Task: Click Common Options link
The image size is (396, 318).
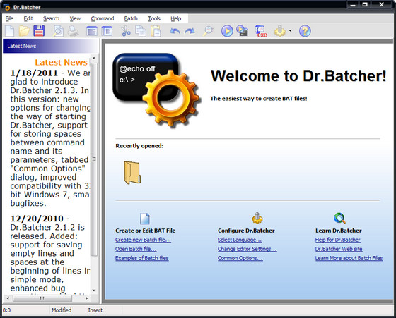Action: (240, 258)
